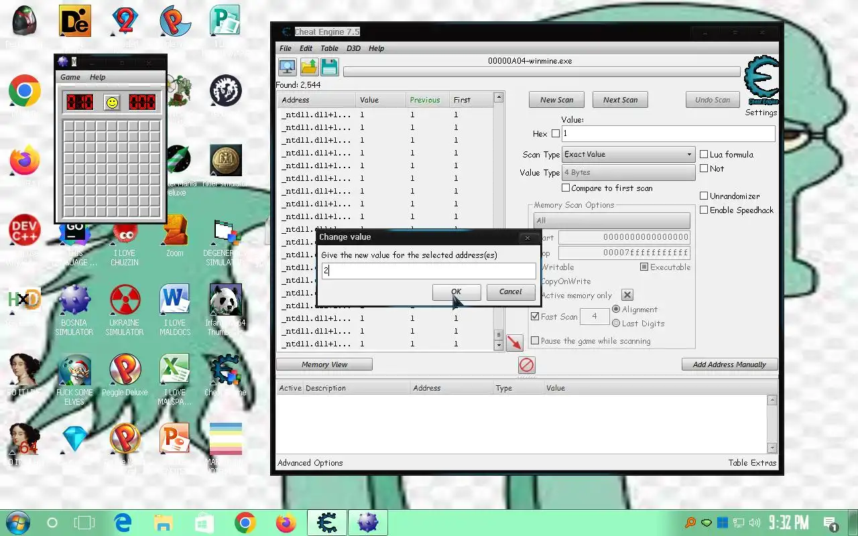Select the UKRAINE SIMULATOR desktop icon
The height and width of the screenshot is (536, 858).
click(125, 300)
